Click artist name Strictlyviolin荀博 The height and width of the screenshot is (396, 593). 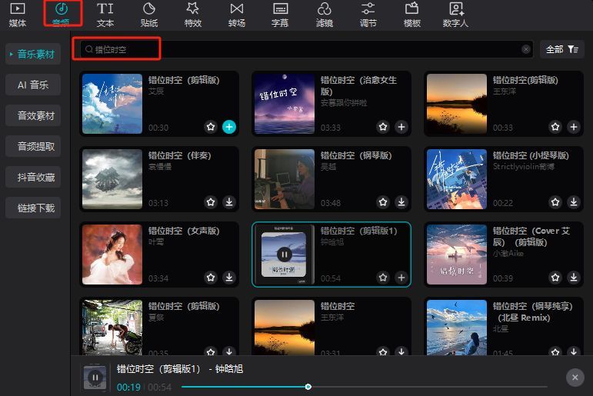coord(524,166)
